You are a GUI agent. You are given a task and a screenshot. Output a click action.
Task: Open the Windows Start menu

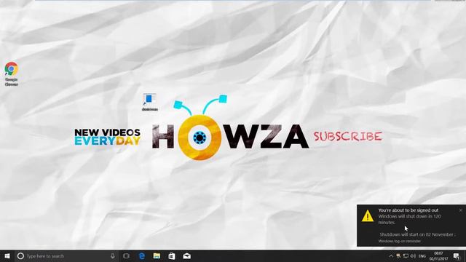7,256
